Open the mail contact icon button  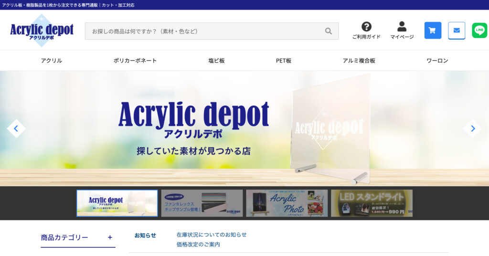tap(457, 30)
